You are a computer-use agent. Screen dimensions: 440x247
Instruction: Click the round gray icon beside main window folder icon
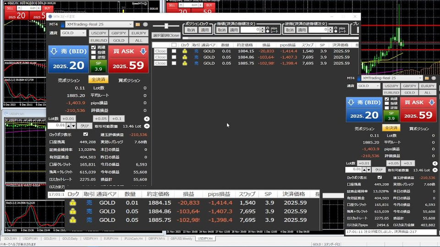[x=145, y=24]
